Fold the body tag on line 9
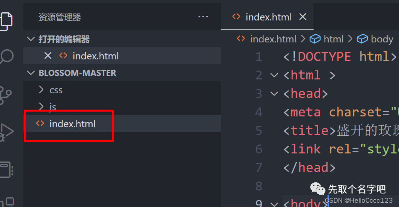The width and height of the screenshot is (399, 207). click(274, 204)
